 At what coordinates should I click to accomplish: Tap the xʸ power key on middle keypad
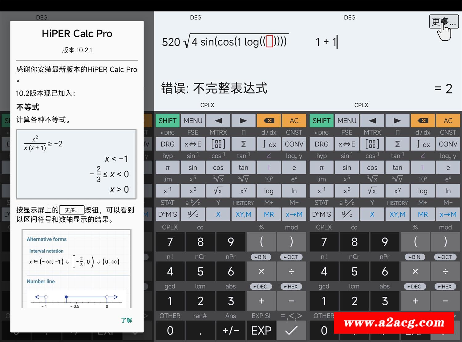(x=243, y=191)
